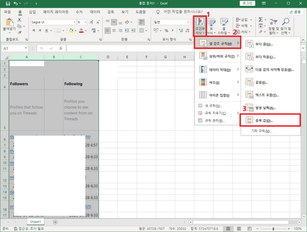Screen dimensions: 307x232
Task: Click the 로그인 button
Action: click(x=247, y=3)
